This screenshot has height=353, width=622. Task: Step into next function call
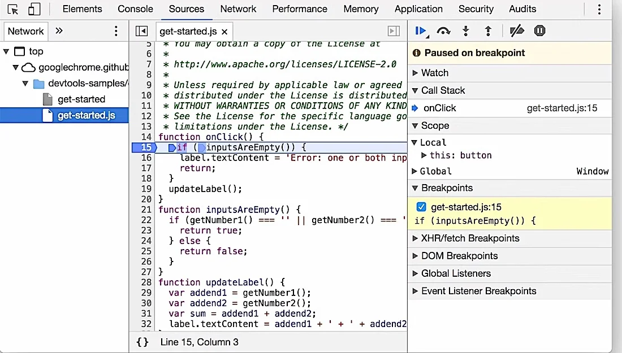click(466, 31)
